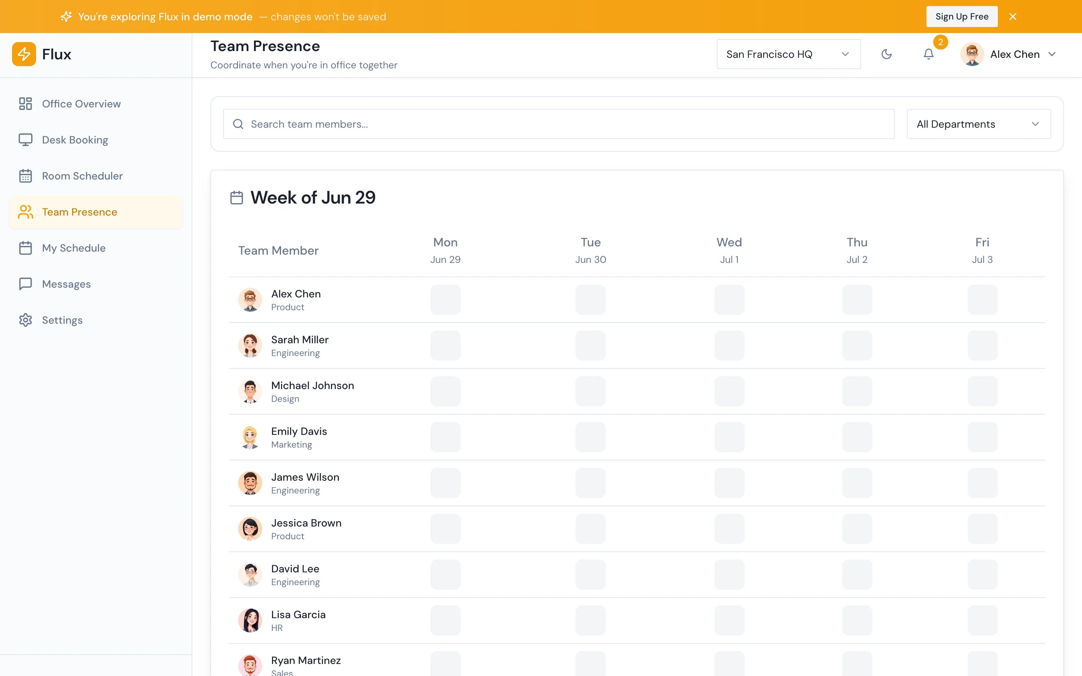The height and width of the screenshot is (676, 1082).
Task: Open notifications via the bell icon
Action: point(929,54)
